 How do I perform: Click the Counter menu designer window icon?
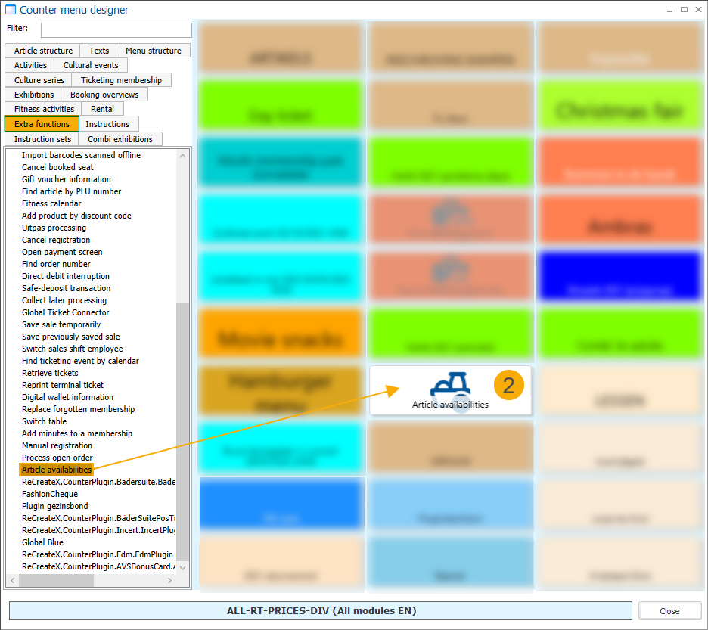coord(11,10)
